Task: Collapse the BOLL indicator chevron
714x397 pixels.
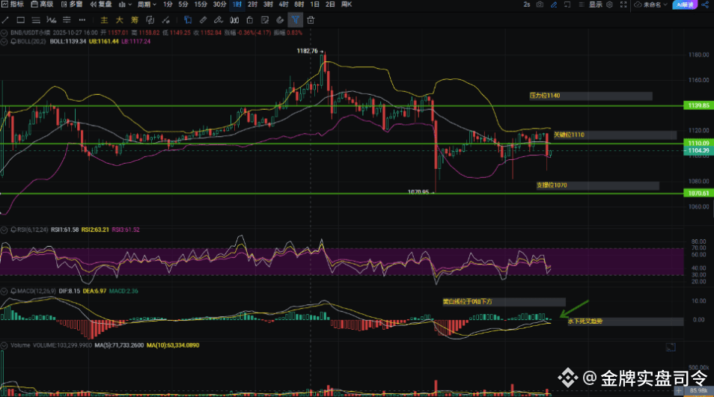Action: pyautogui.click(x=4, y=41)
